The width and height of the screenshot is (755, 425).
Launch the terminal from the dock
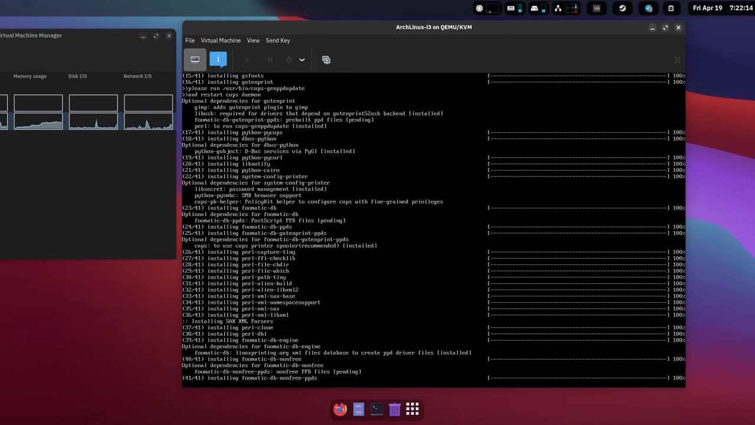pos(377,409)
